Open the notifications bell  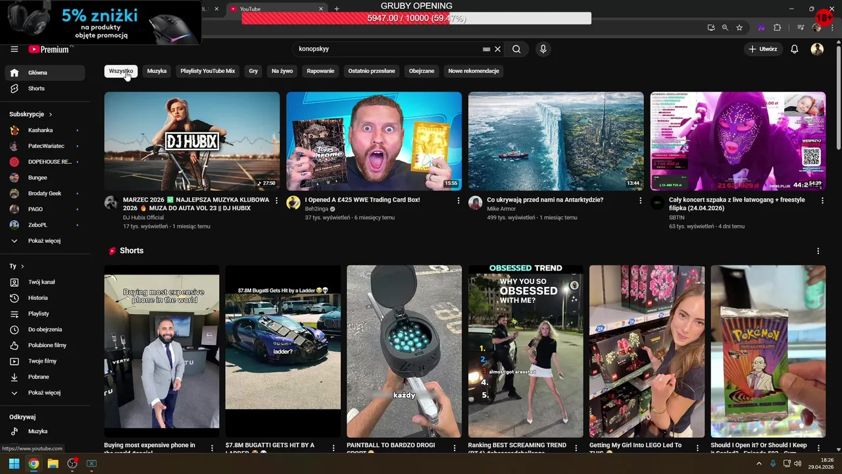[795, 49]
